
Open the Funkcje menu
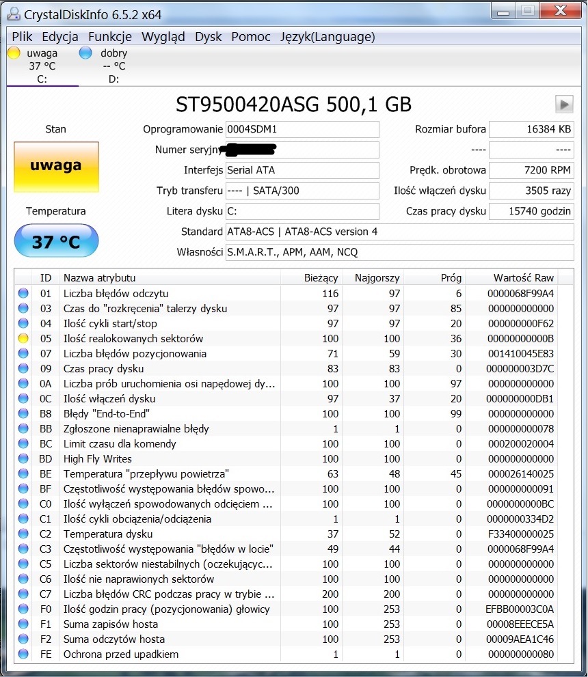pyautogui.click(x=109, y=37)
